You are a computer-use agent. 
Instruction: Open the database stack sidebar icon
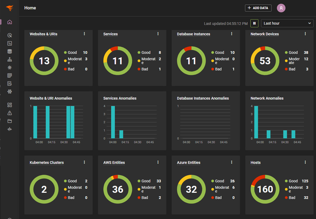click(x=9, y=51)
